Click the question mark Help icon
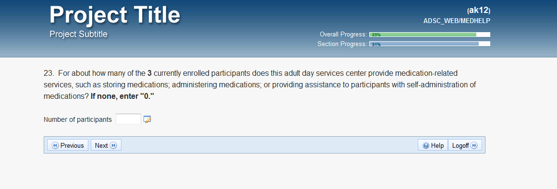The height and width of the screenshot is (189, 557). coord(426,145)
